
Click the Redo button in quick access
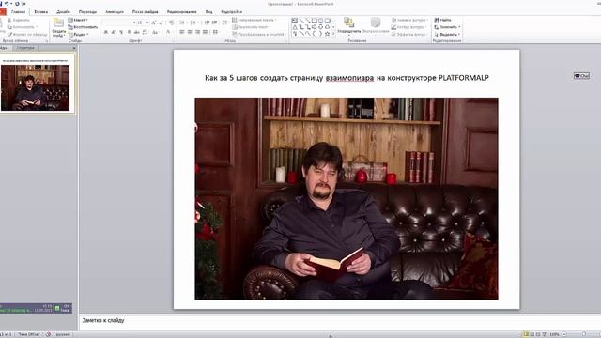pyautogui.click(x=17, y=4)
